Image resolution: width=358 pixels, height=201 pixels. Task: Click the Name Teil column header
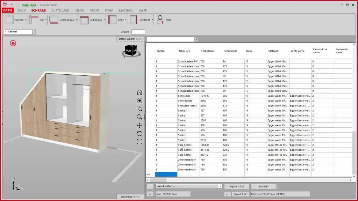click(x=185, y=51)
